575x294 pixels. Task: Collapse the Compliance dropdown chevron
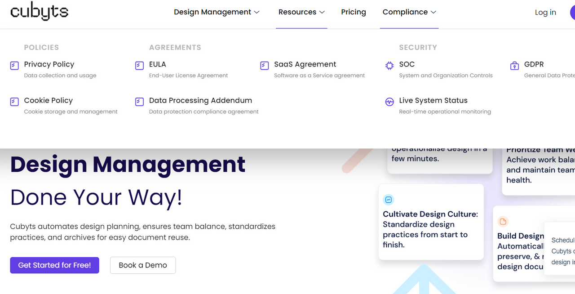[433, 12]
